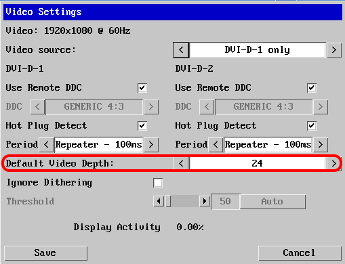Click the Threshold slider thumb
This screenshot has height=264, width=345.
168,201
